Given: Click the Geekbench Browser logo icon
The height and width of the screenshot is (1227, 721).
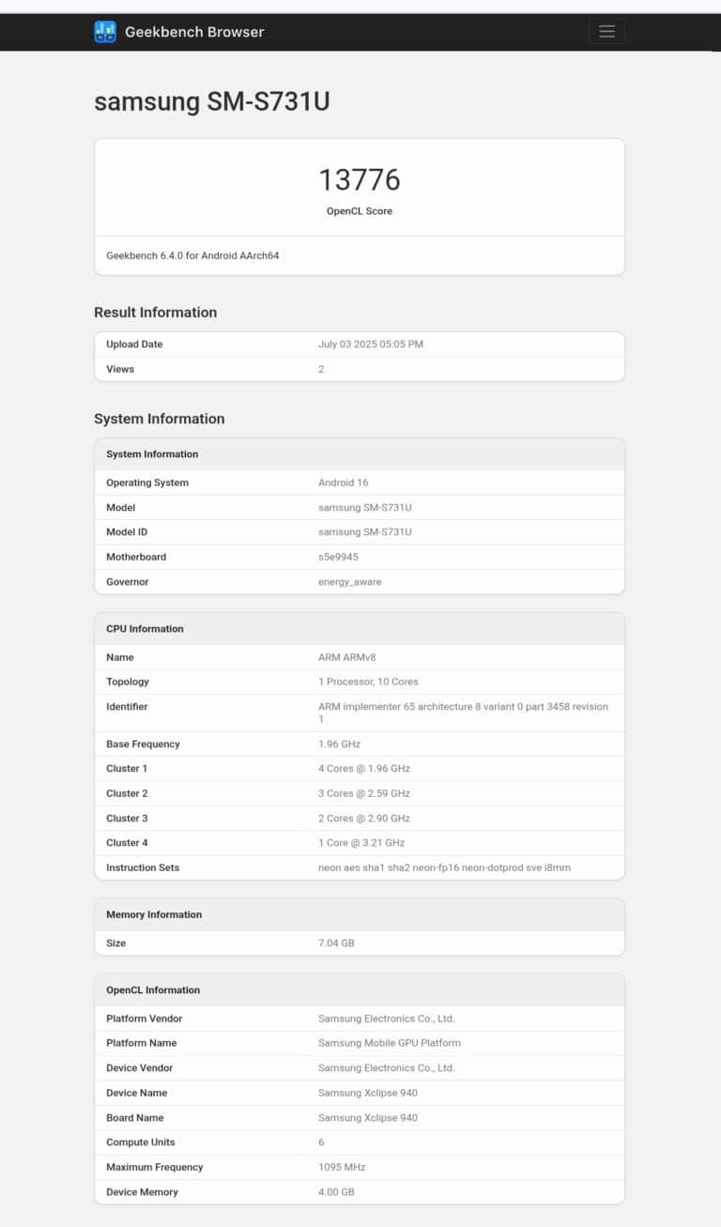Looking at the screenshot, I should pyautogui.click(x=103, y=31).
